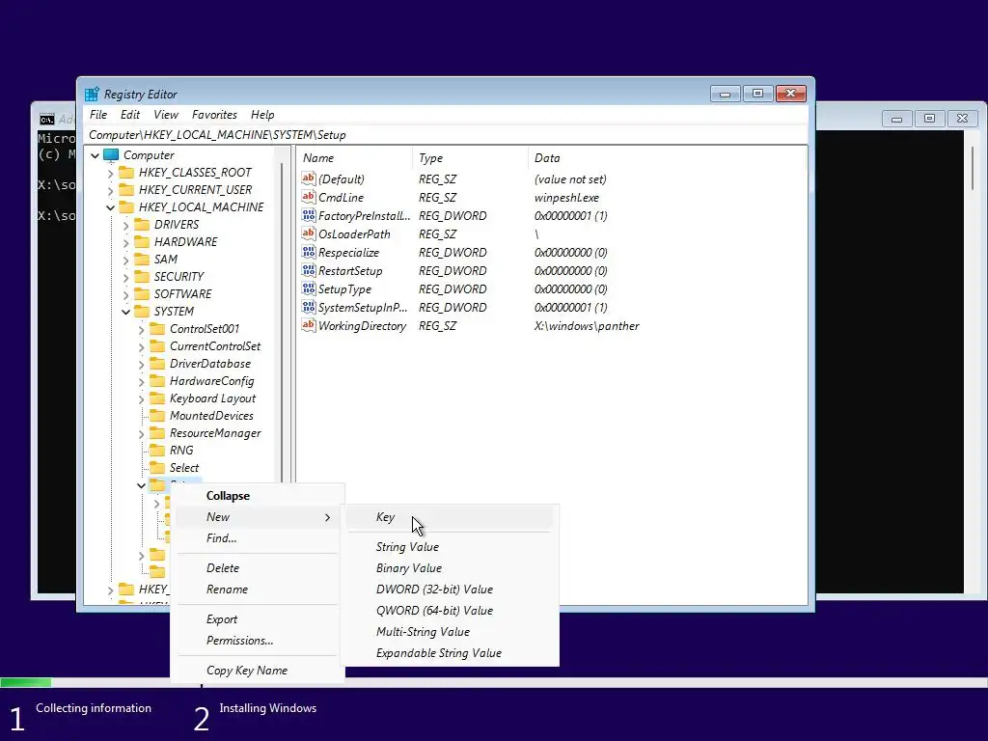Image resolution: width=988 pixels, height=741 pixels.
Task: Choose DWORD (32-bit) Value in submenu
Action: click(x=450, y=590)
